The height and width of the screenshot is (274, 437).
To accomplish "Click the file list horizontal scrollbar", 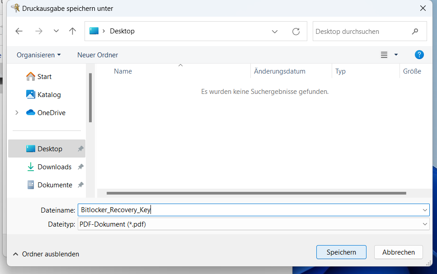I will click(256, 193).
